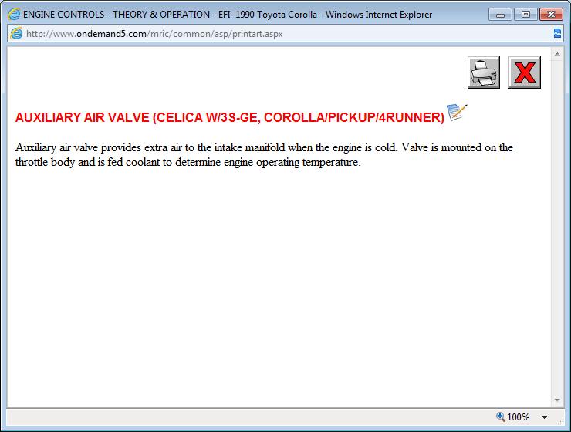Close article with the red X button
The width and height of the screenshot is (571, 432).
(x=525, y=73)
